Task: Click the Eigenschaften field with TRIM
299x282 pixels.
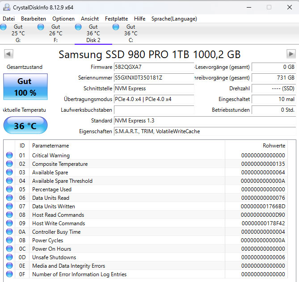Action: coord(205,131)
